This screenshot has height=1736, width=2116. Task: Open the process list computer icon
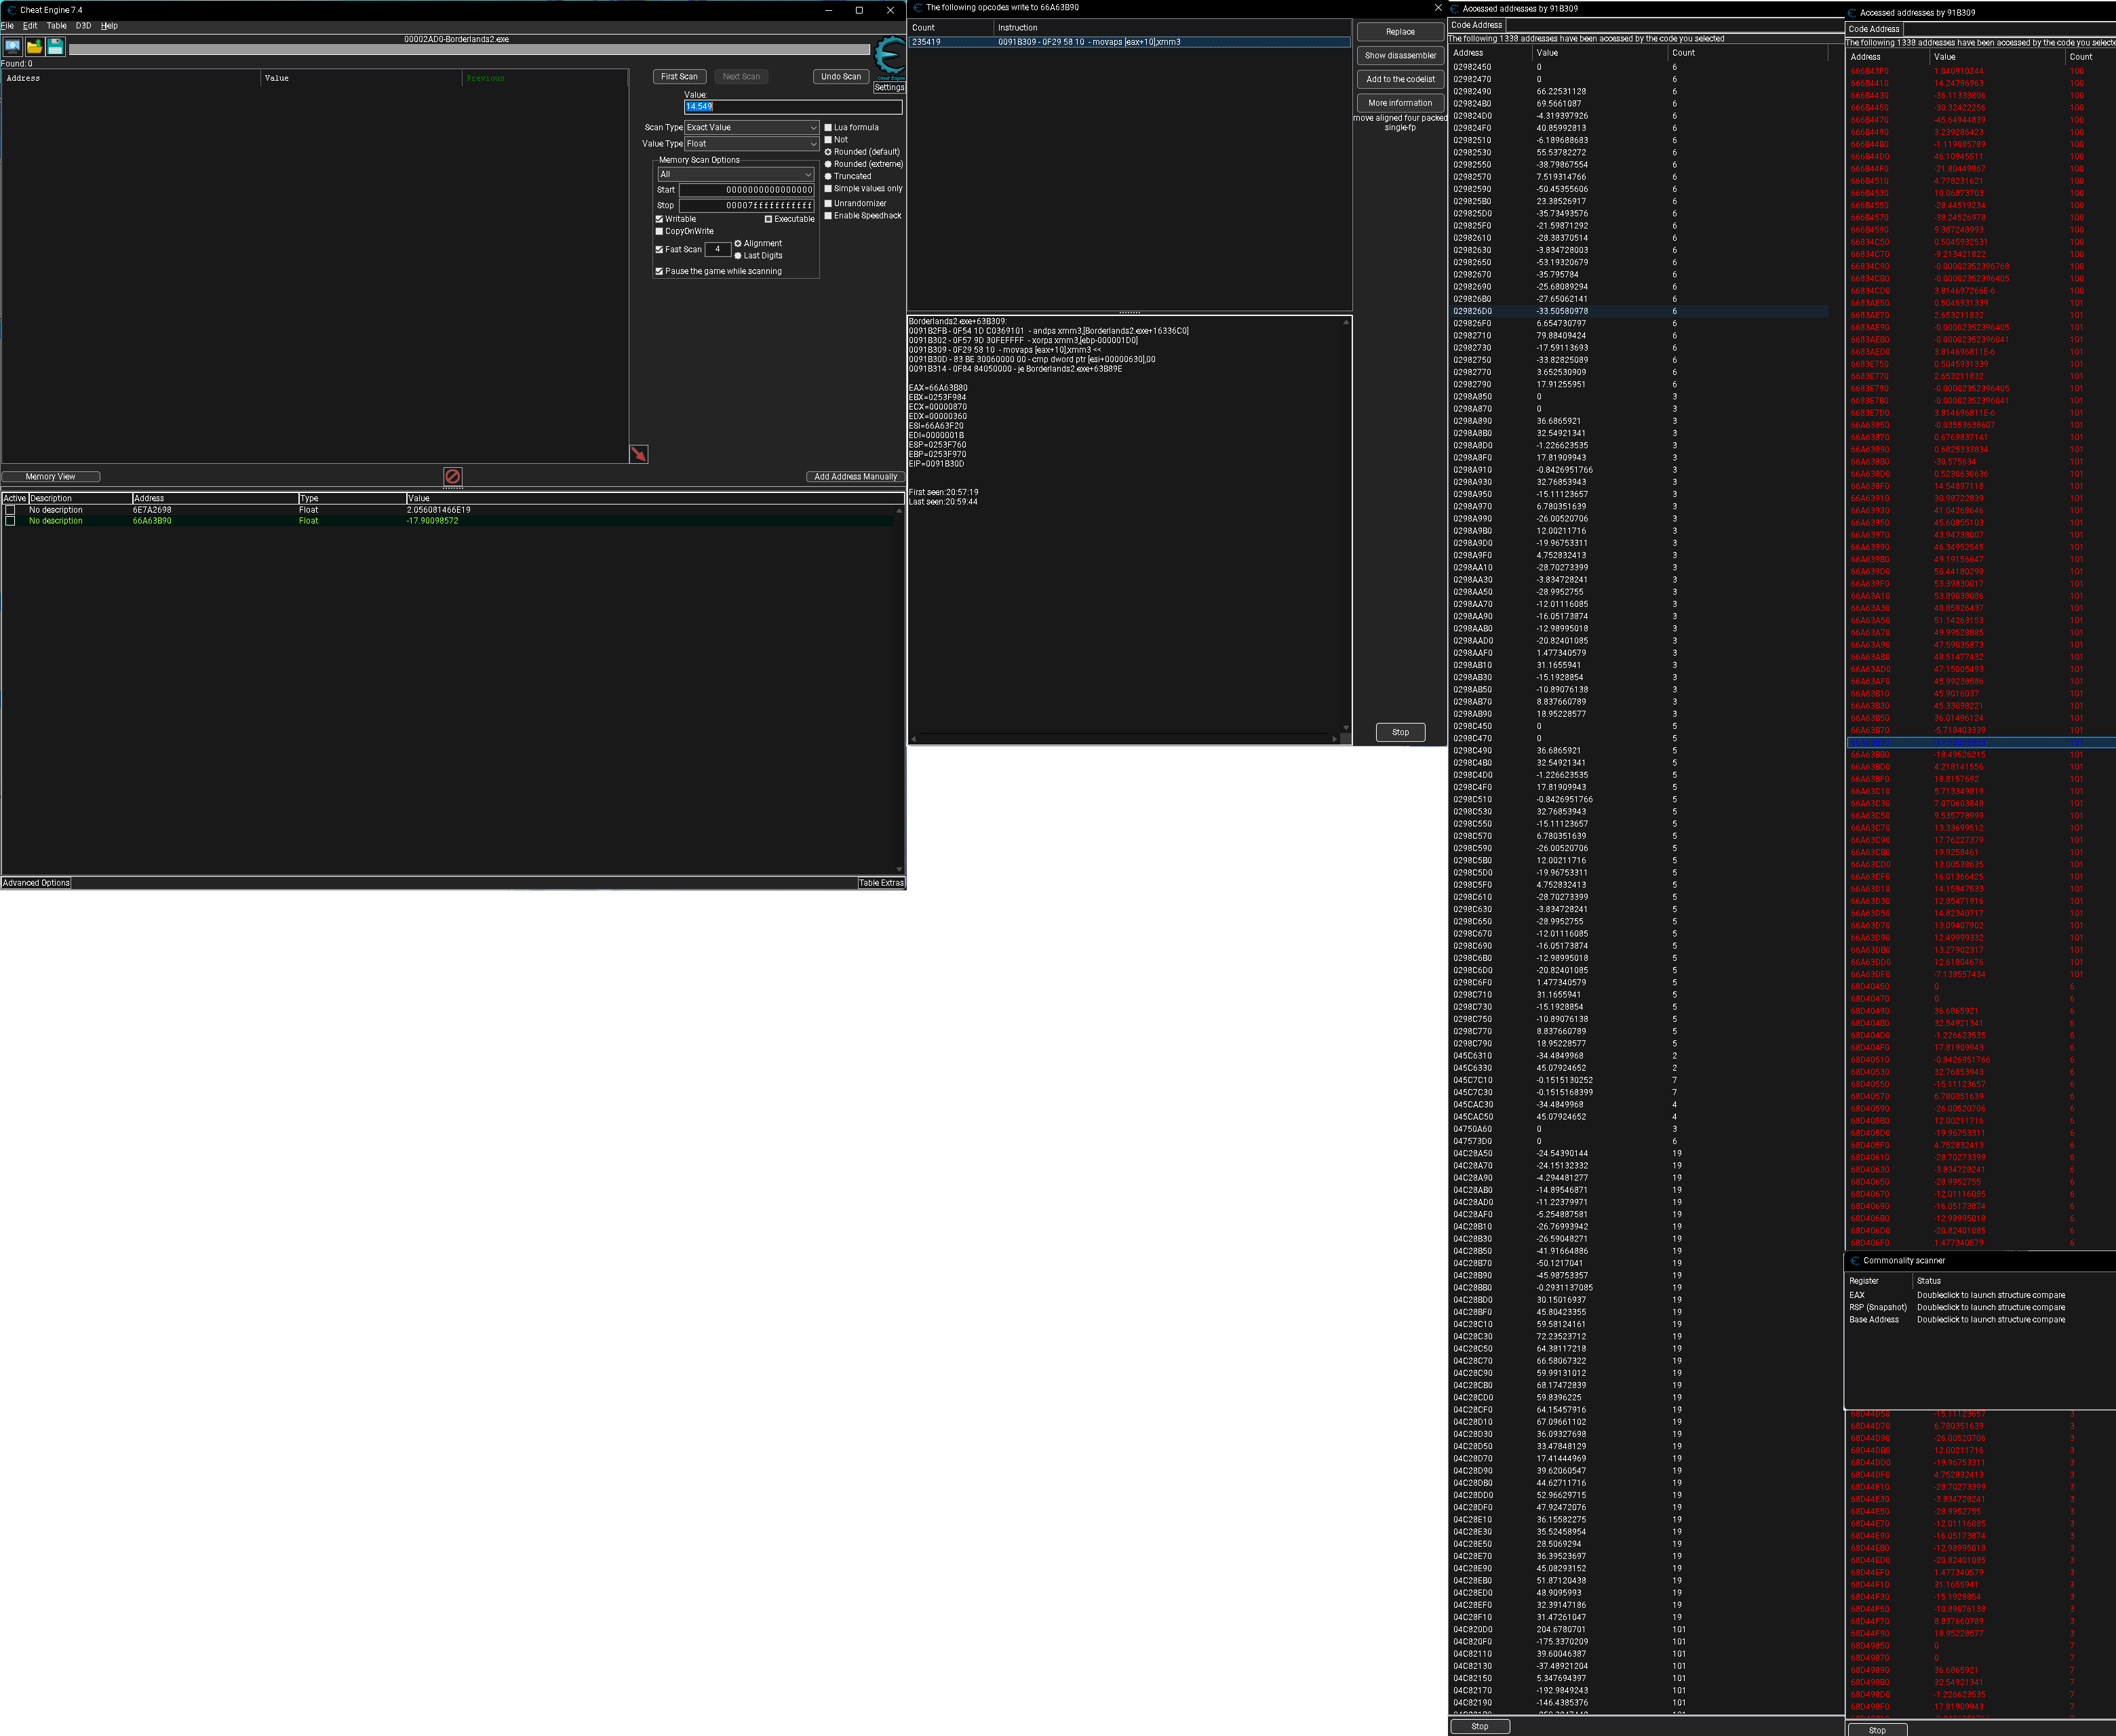click(12, 47)
